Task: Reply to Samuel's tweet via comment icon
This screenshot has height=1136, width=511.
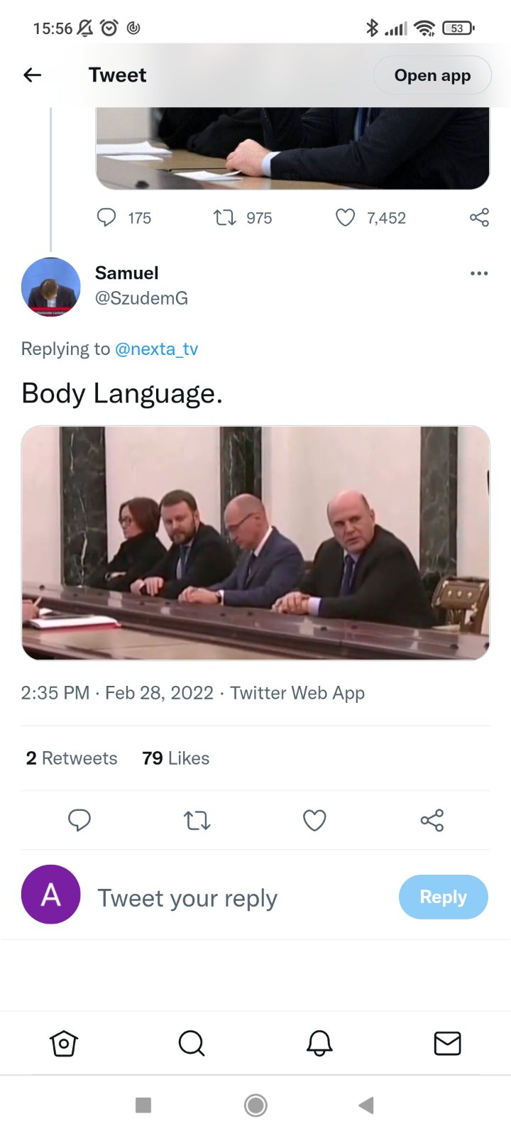Action: tap(79, 820)
